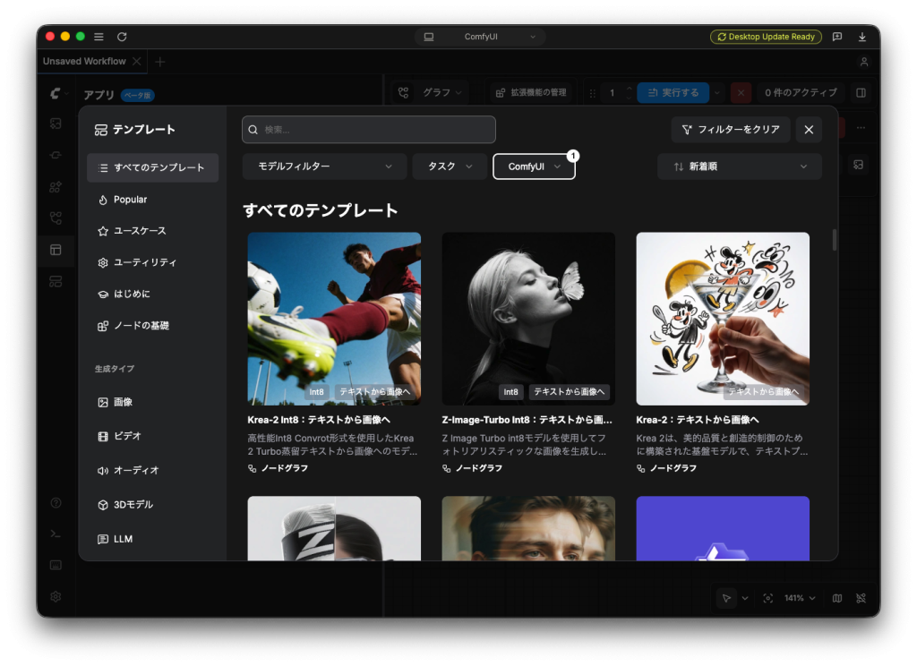917x666 pixels.
Task: Click the templates list scrollbar
Action: click(834, 240)
